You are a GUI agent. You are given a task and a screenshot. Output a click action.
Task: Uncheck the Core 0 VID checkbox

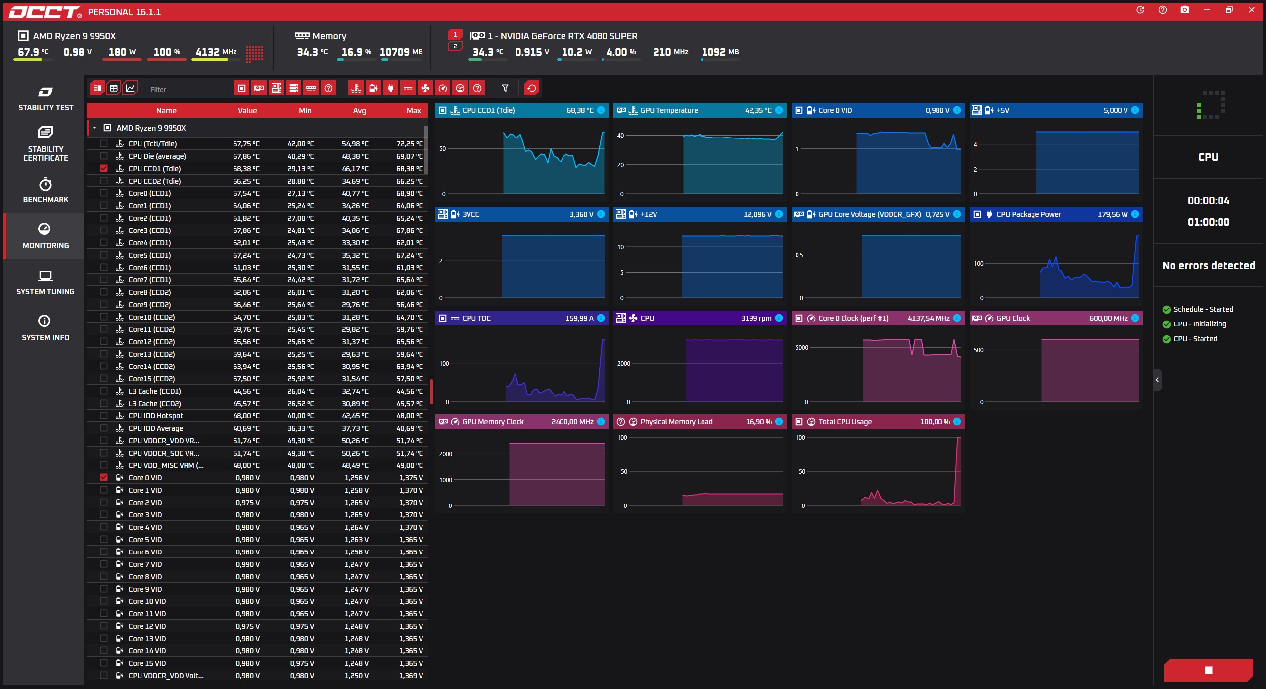104,478
